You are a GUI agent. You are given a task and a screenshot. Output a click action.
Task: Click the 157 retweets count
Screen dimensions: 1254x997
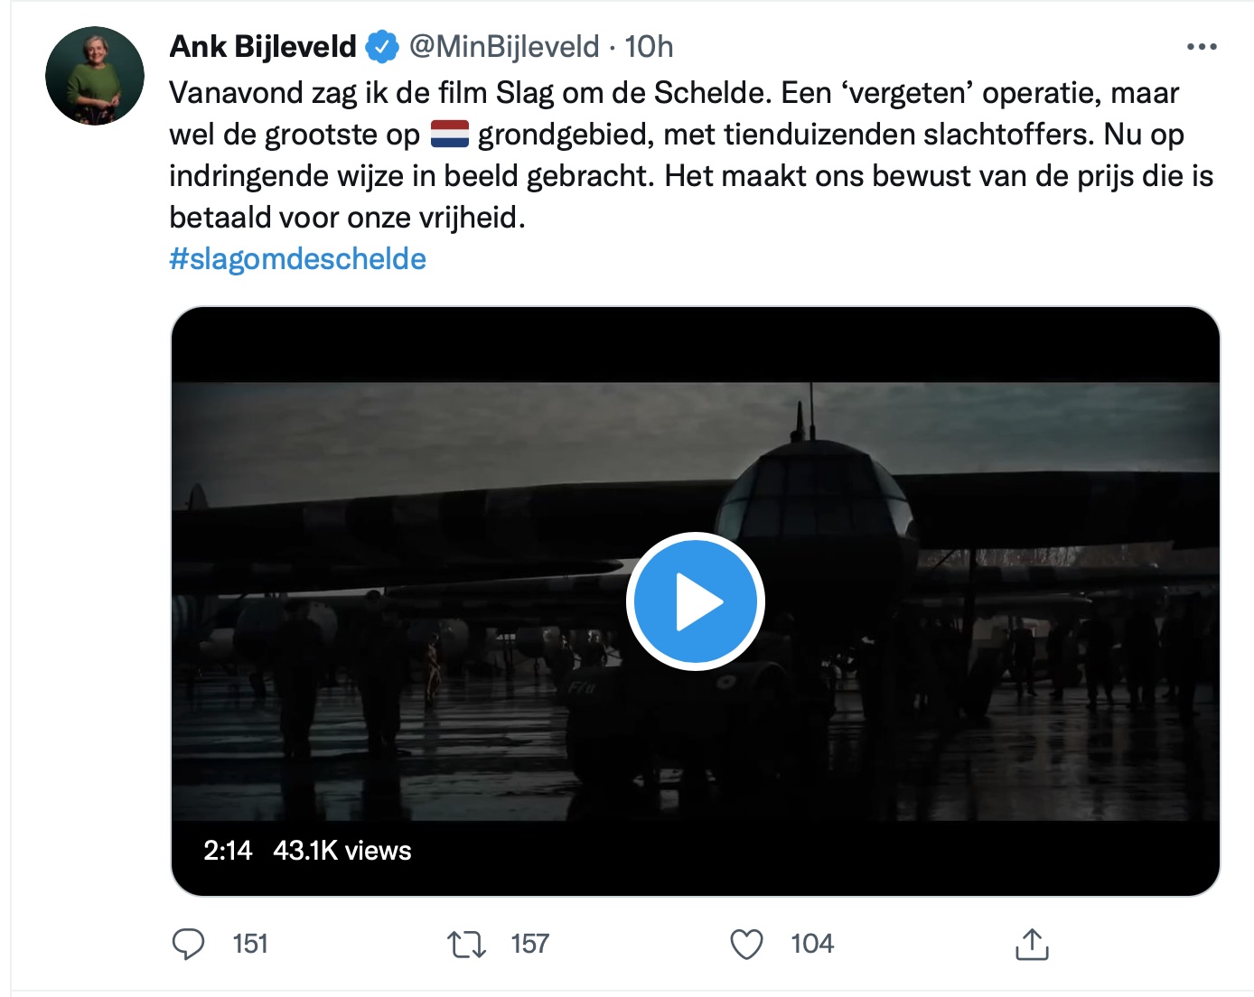[x=529, y=945]
